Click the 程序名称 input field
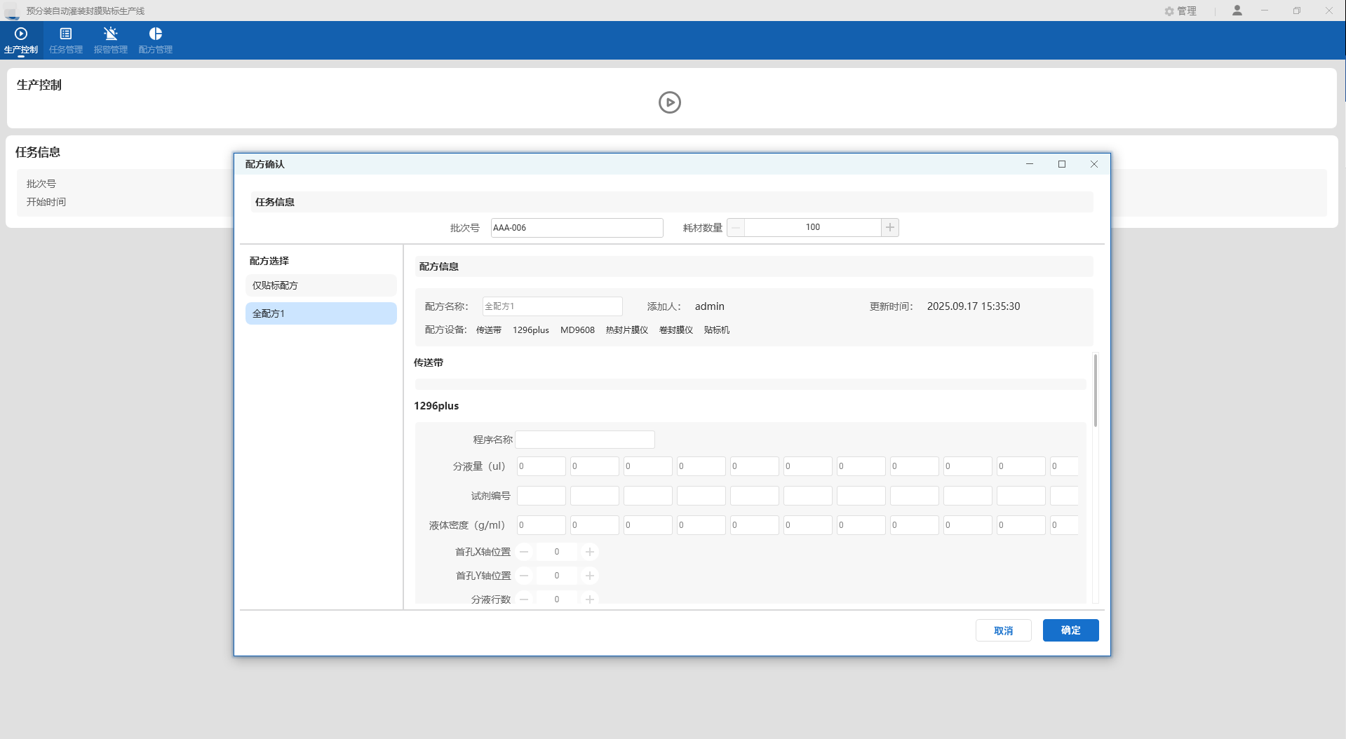Image resolution: width=1346 pixels, height=739 pixels. coord(584,440)
